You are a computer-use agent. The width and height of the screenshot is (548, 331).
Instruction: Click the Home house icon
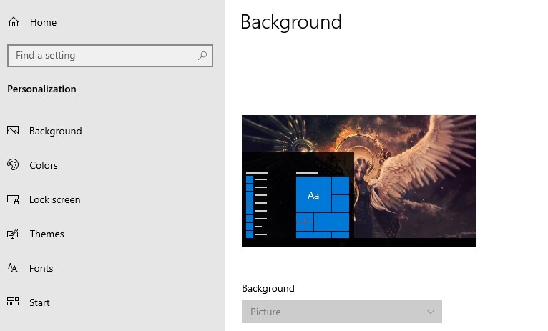(13, 22)
